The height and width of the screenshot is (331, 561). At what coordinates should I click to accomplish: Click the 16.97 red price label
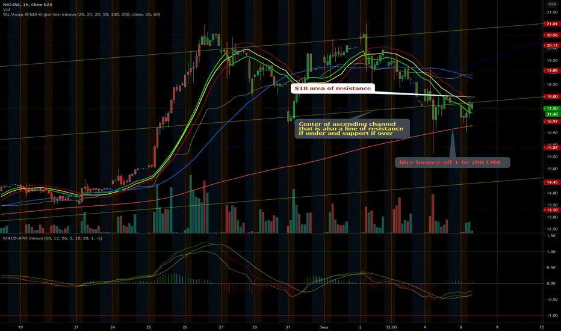[551, 122]
